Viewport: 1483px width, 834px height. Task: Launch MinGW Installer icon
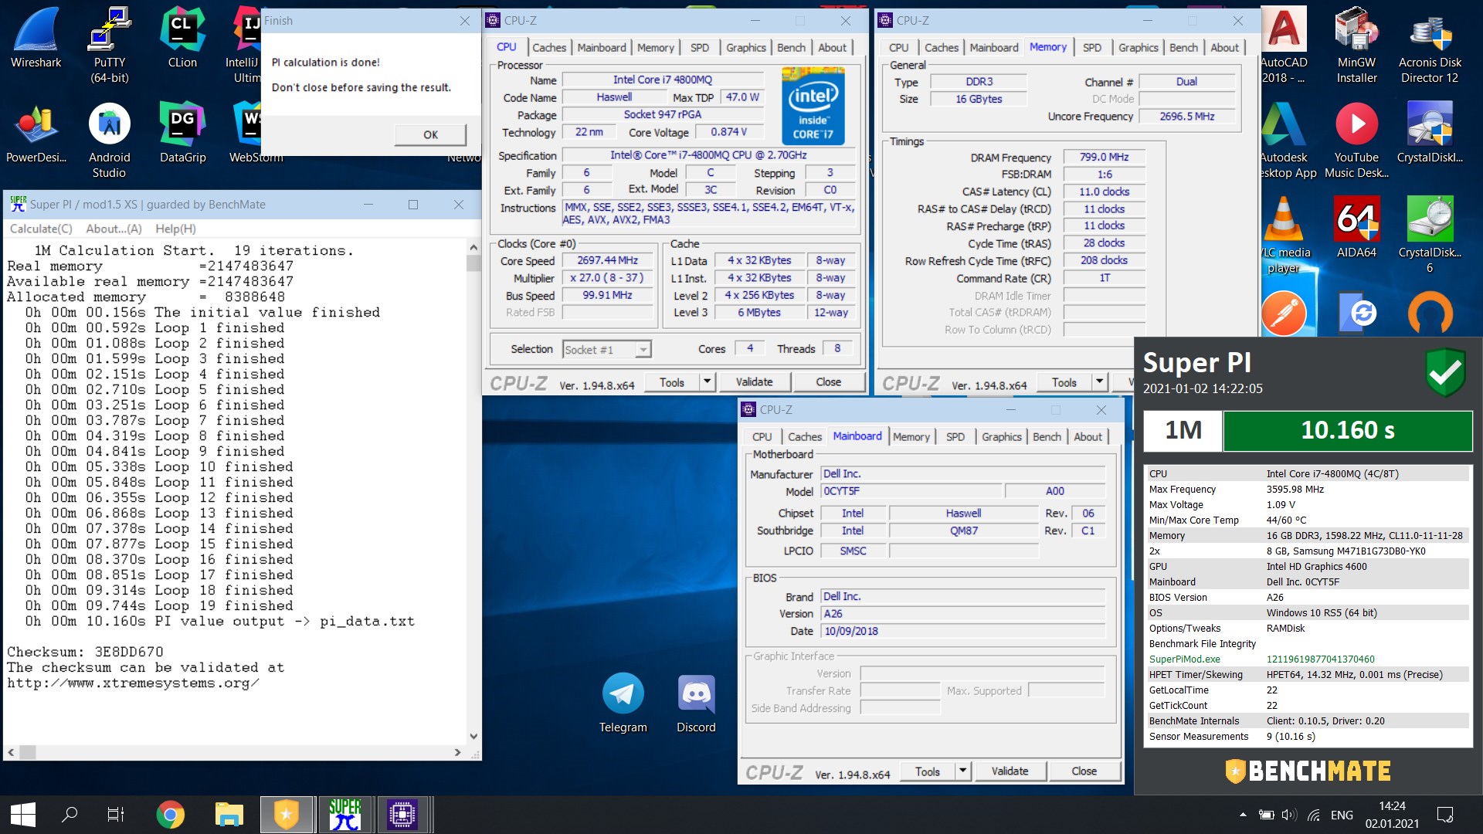pyautogui.click(x=1356, y=45)
